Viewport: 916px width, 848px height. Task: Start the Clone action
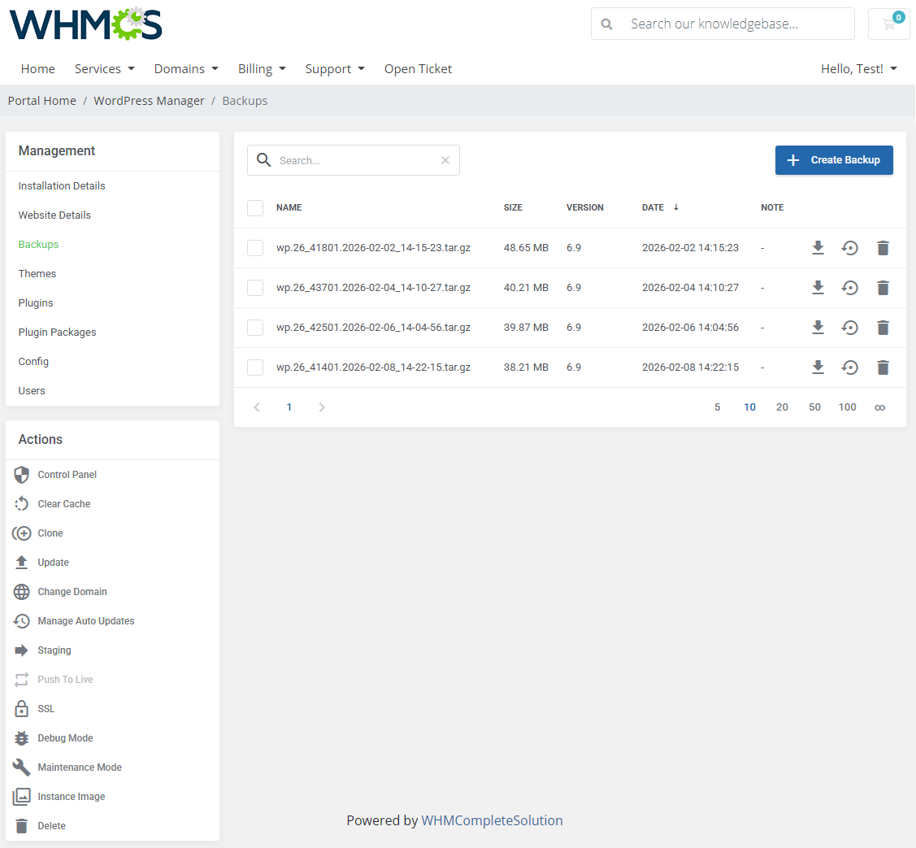51,533
